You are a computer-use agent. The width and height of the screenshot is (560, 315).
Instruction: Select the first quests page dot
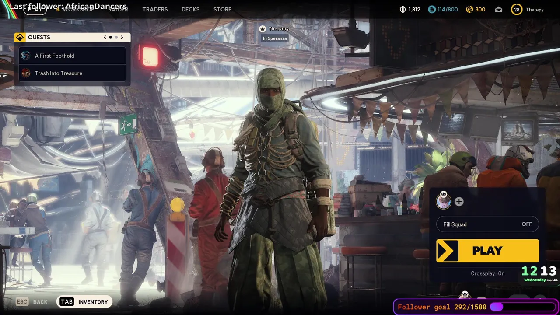click(x=110, y=38)
